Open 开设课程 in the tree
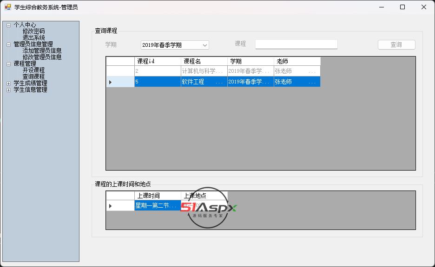Screen dimensions: 435x267 pos(33,70)
